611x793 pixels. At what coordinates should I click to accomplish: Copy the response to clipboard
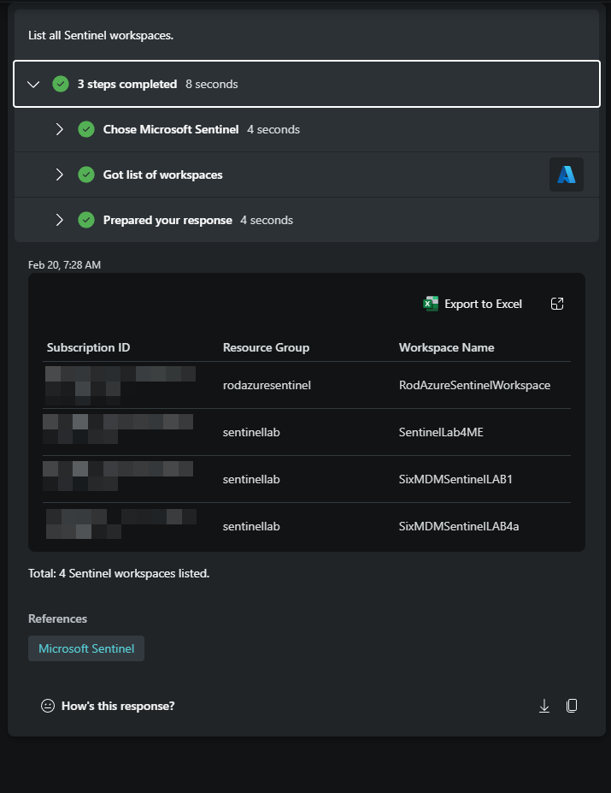572,706
